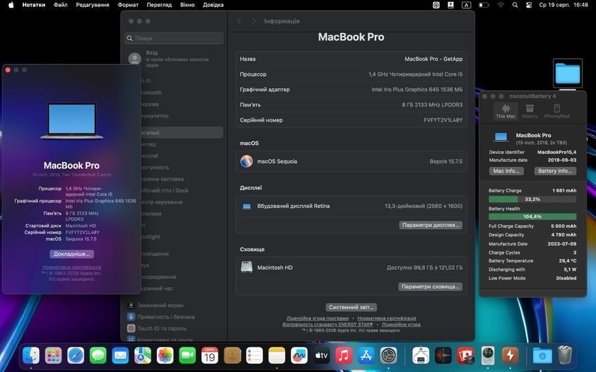Show Wi-Fi status in menu bar
The height and width of the screenshot is (372, 596).
pos(501,5)
